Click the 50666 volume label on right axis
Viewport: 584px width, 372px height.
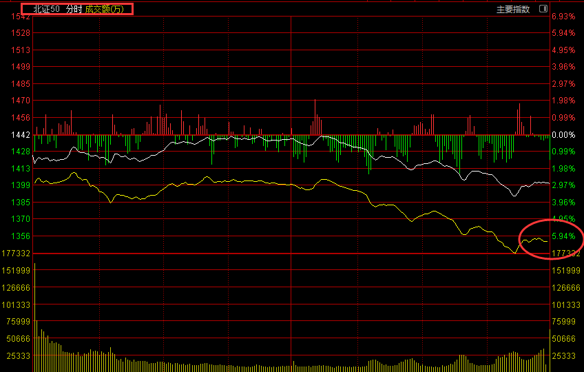(563, 338)
